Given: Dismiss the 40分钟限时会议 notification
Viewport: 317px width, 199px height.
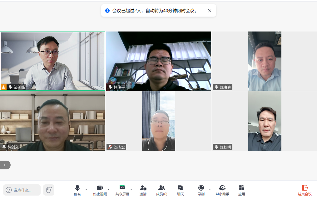Looking at the screenshot, I should tap(210, 11).
